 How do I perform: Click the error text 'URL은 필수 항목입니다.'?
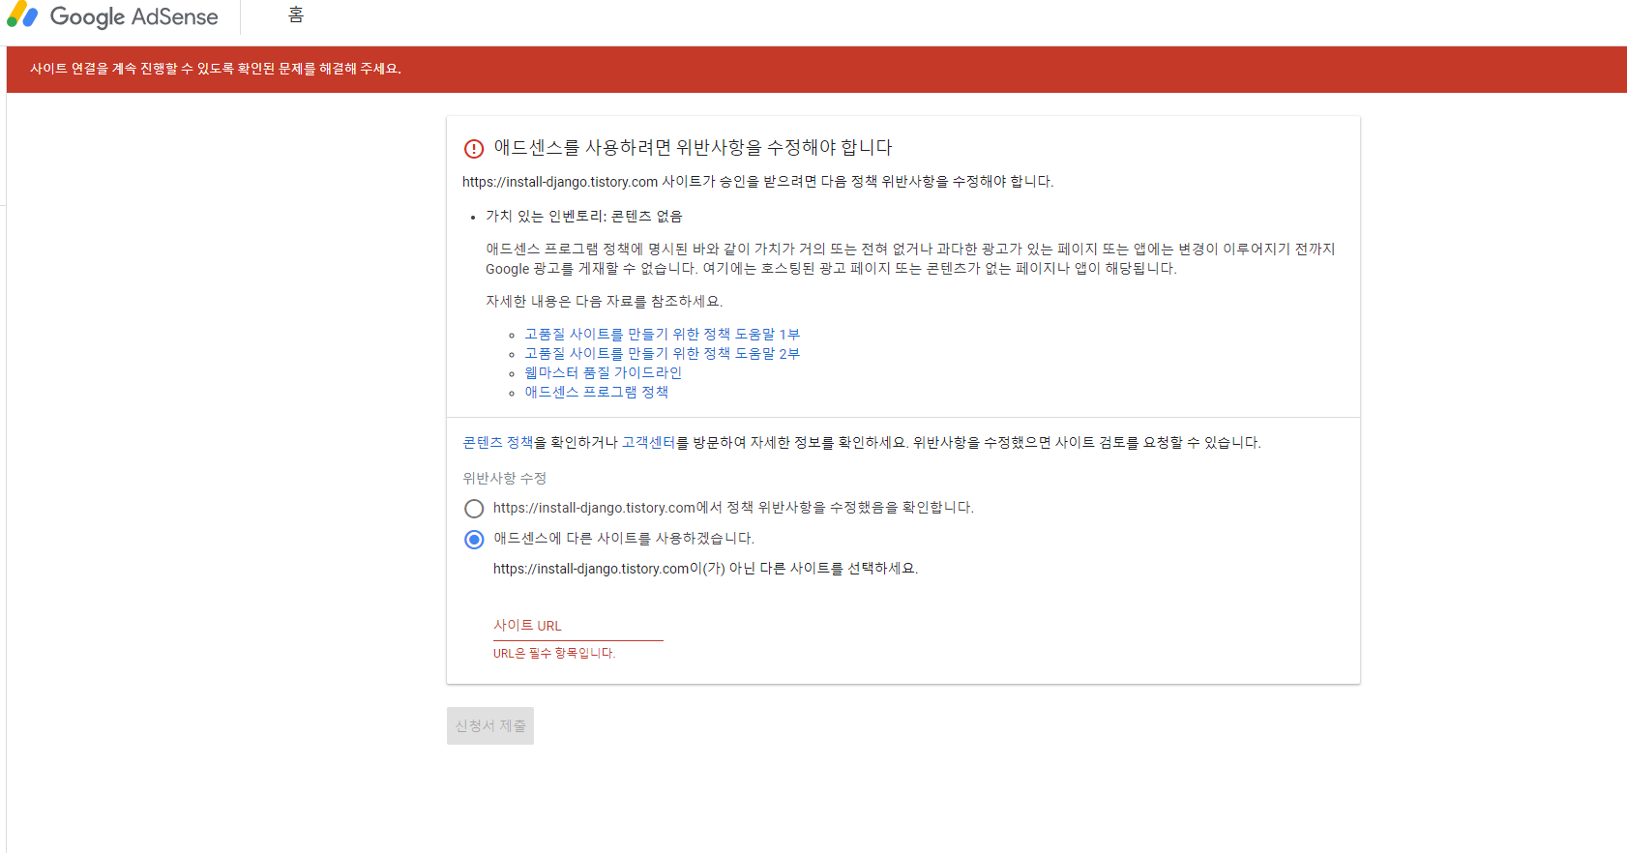click(x=554, y=653)
